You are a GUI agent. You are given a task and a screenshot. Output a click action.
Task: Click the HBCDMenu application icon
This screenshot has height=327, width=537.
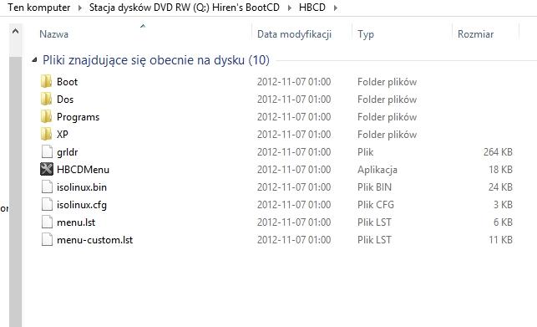[47, 169]
